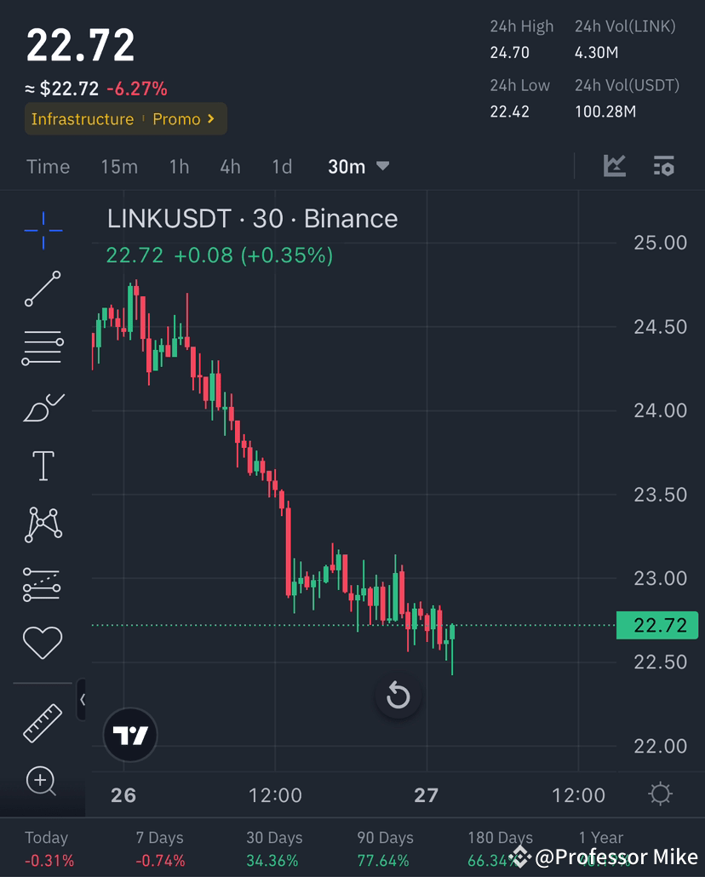The image size is (705, 877).
Task: Select the XABCD pattern tool
Action: tap(43, 524)
